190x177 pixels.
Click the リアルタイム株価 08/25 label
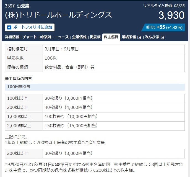pos(164,6)
